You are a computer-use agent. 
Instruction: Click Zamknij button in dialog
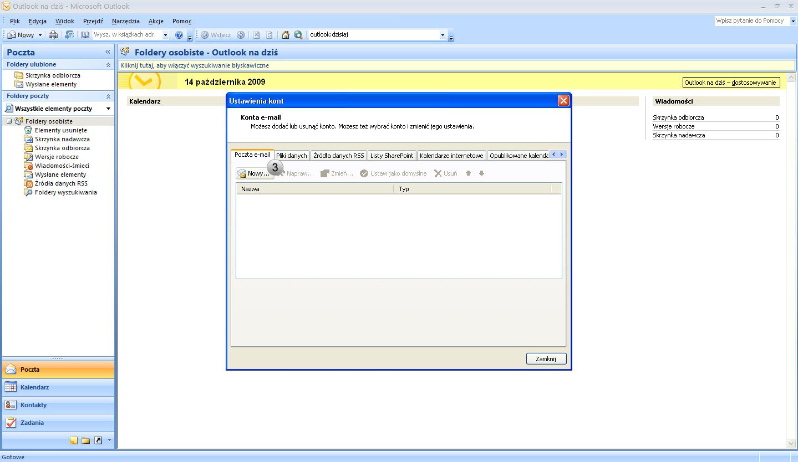546,359
